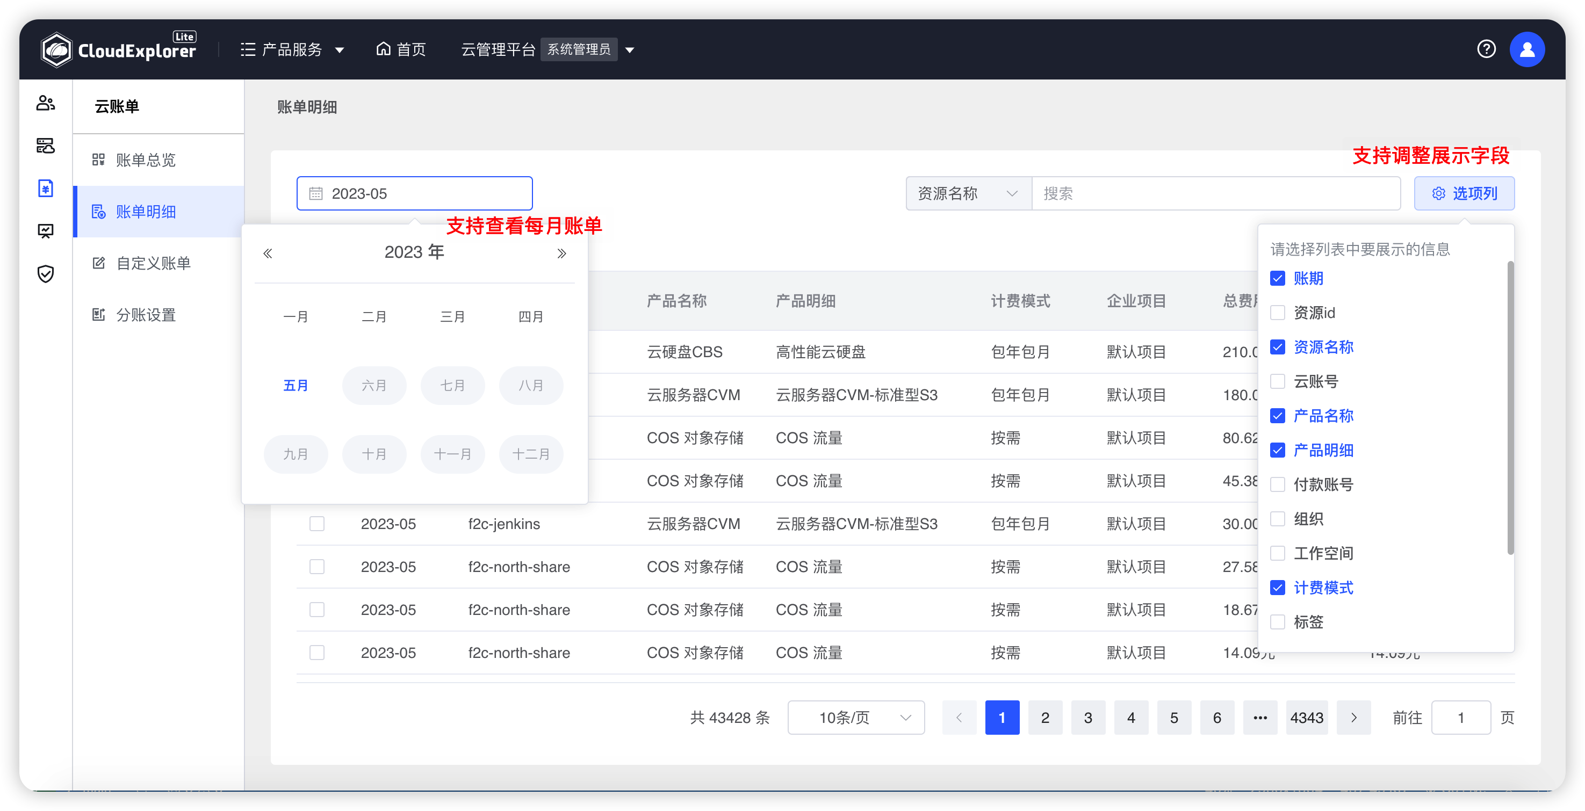
Task: Go to page 4343 in pagination
Action: pos(1307,718)
